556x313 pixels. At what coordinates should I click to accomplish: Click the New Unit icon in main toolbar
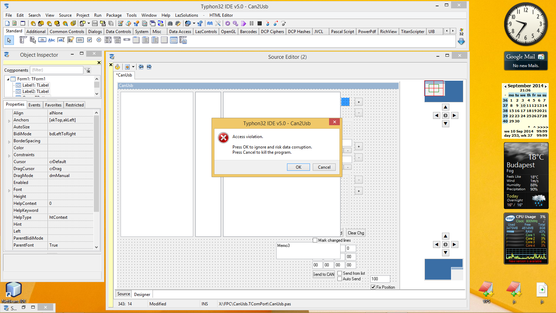(14, 23)
